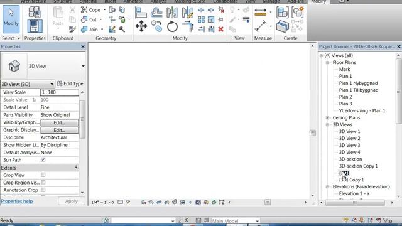Click Edit for Visibility/Graphics
This screenshot has width=402, height=226.
click(59, 122)
